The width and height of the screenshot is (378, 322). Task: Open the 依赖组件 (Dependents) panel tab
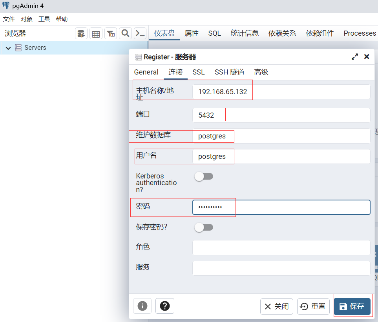320,33
